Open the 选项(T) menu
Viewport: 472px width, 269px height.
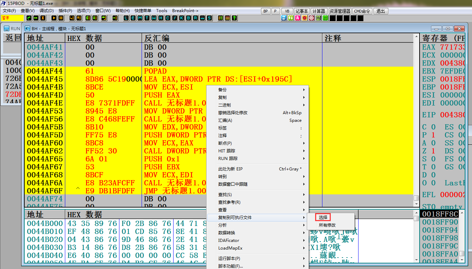(x=84, y=11)
